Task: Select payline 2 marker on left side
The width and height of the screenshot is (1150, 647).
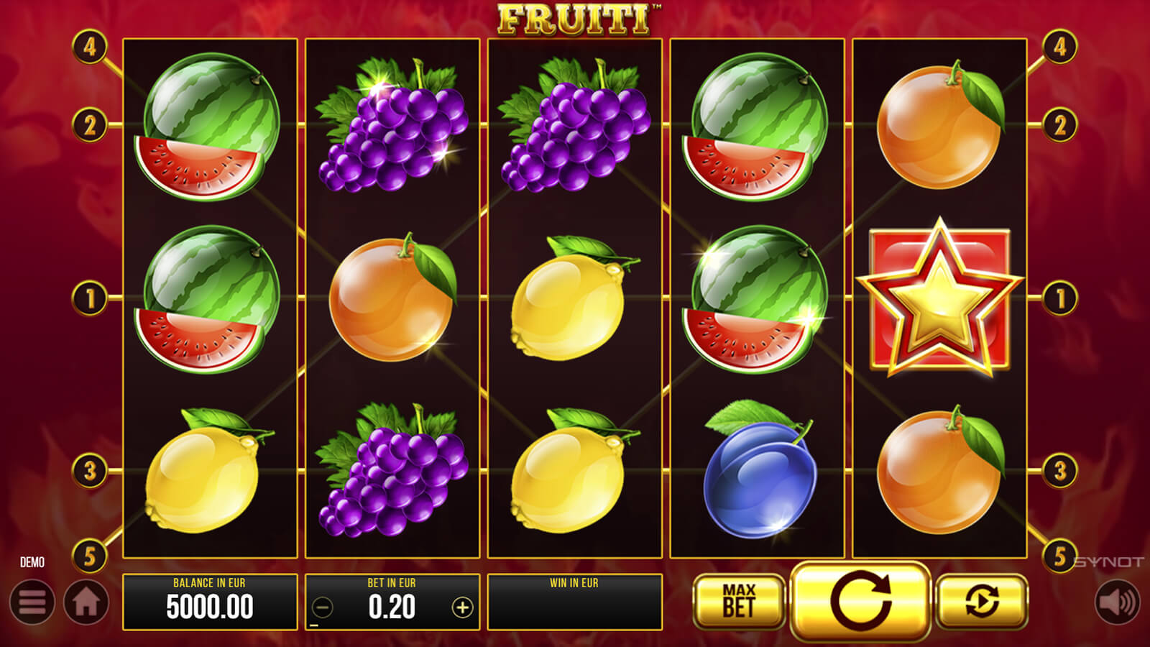Action: click(90, 125)
